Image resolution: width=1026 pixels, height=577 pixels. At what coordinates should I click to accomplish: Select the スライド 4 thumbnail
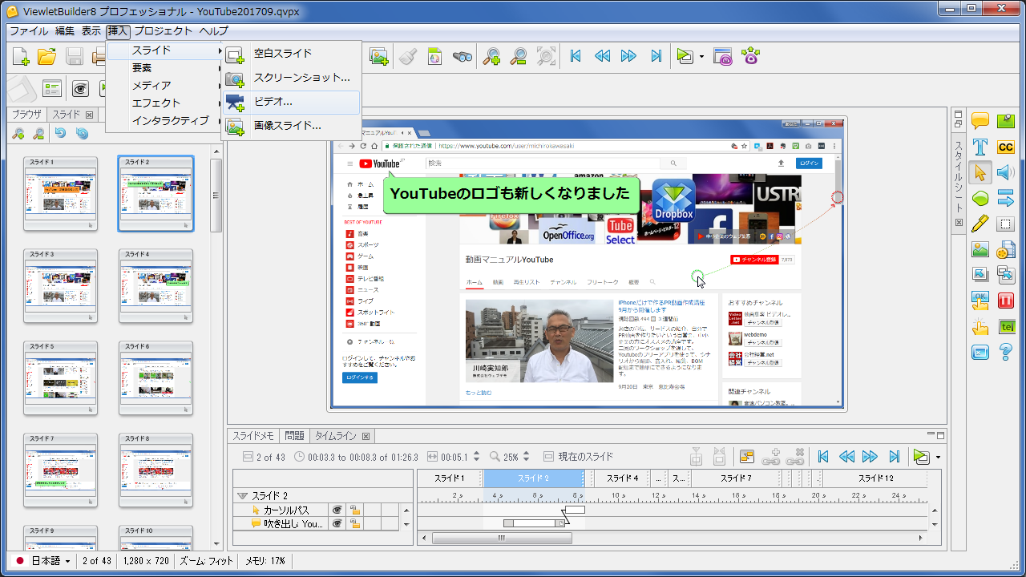coord(156,285)
